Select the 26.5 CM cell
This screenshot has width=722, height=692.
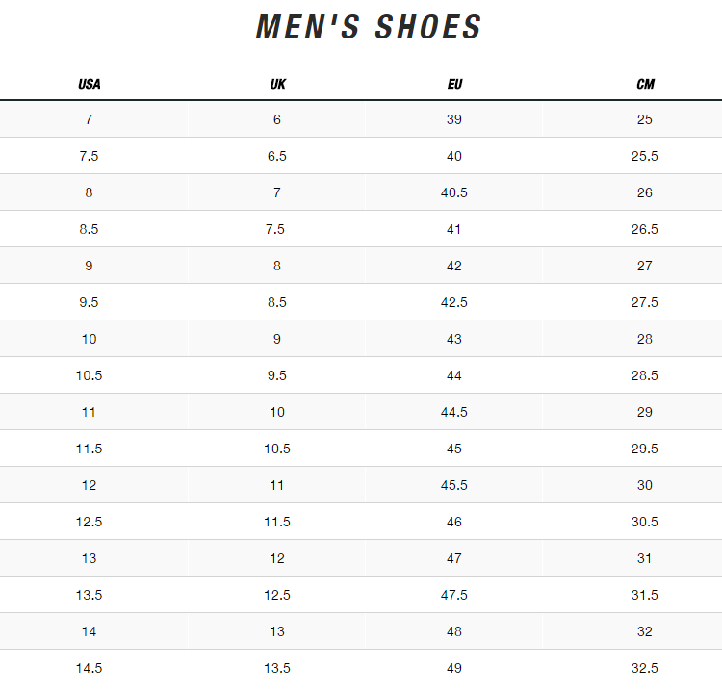(645, 229)
